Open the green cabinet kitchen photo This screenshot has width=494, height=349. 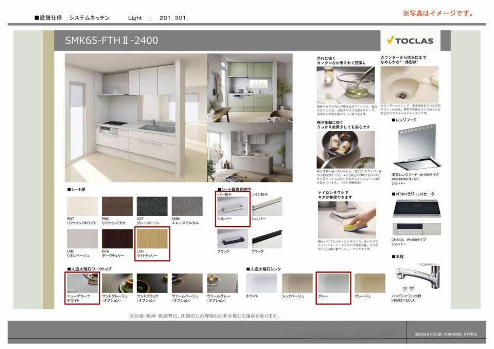(250, 88)
